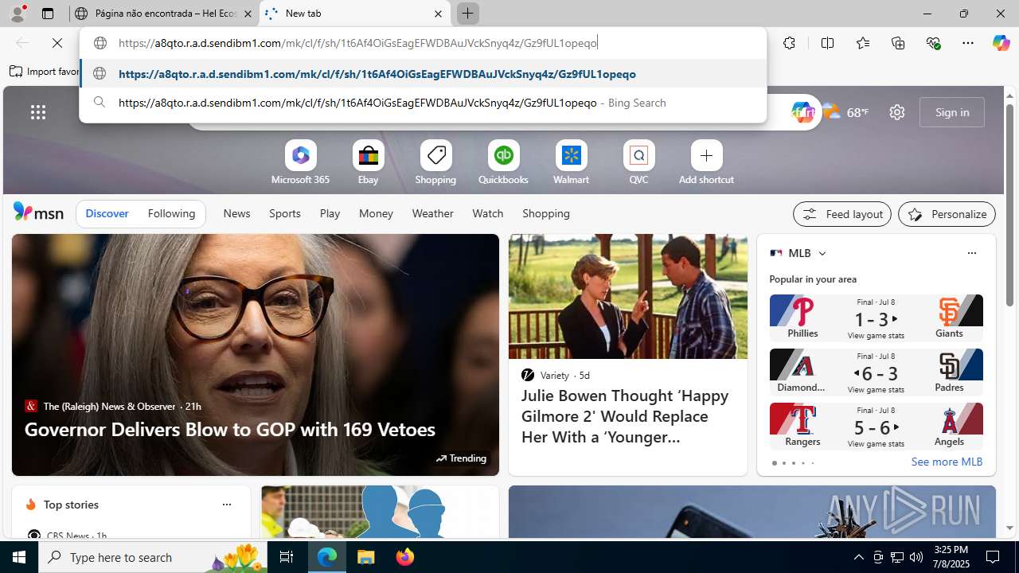The width and height of the screenshot is (1019, 573).
Task: Open the QVC shortcut tile
Action: click(638, 164)
